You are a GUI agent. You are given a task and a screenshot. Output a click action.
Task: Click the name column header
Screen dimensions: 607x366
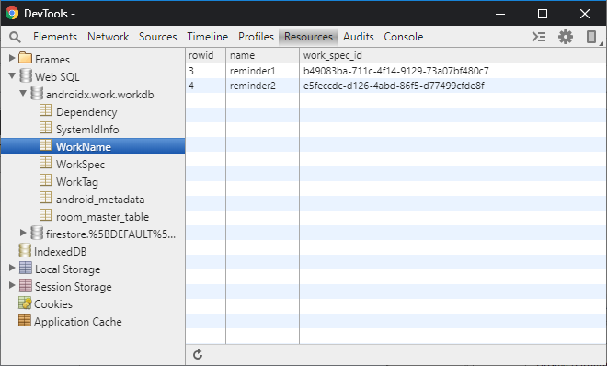tap(262, 55)
